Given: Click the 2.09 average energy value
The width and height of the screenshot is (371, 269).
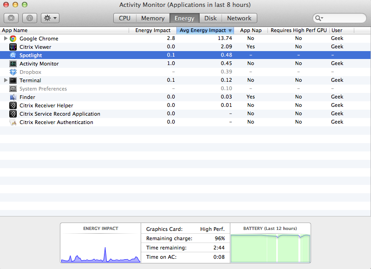Looking at the screenshot, I should pyautogui.click(x=227, y=46).
